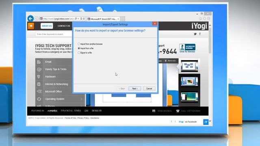Image resolution: width=260 pixels, height=146 pixels.
Task: Open the Terms of Use link
Action: click(70, 118)
